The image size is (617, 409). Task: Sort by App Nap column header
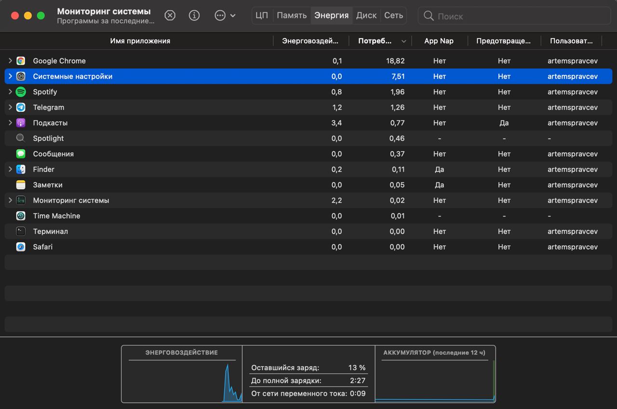439,41
